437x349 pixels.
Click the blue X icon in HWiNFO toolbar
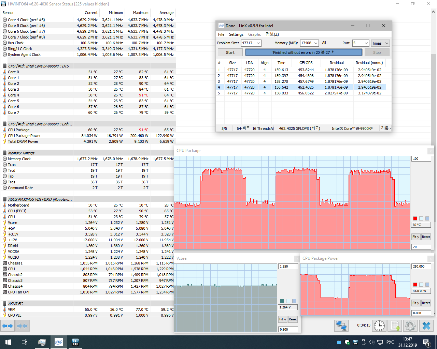point(426,326)
